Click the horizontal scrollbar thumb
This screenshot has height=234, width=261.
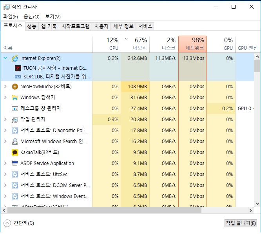[104, 210]
